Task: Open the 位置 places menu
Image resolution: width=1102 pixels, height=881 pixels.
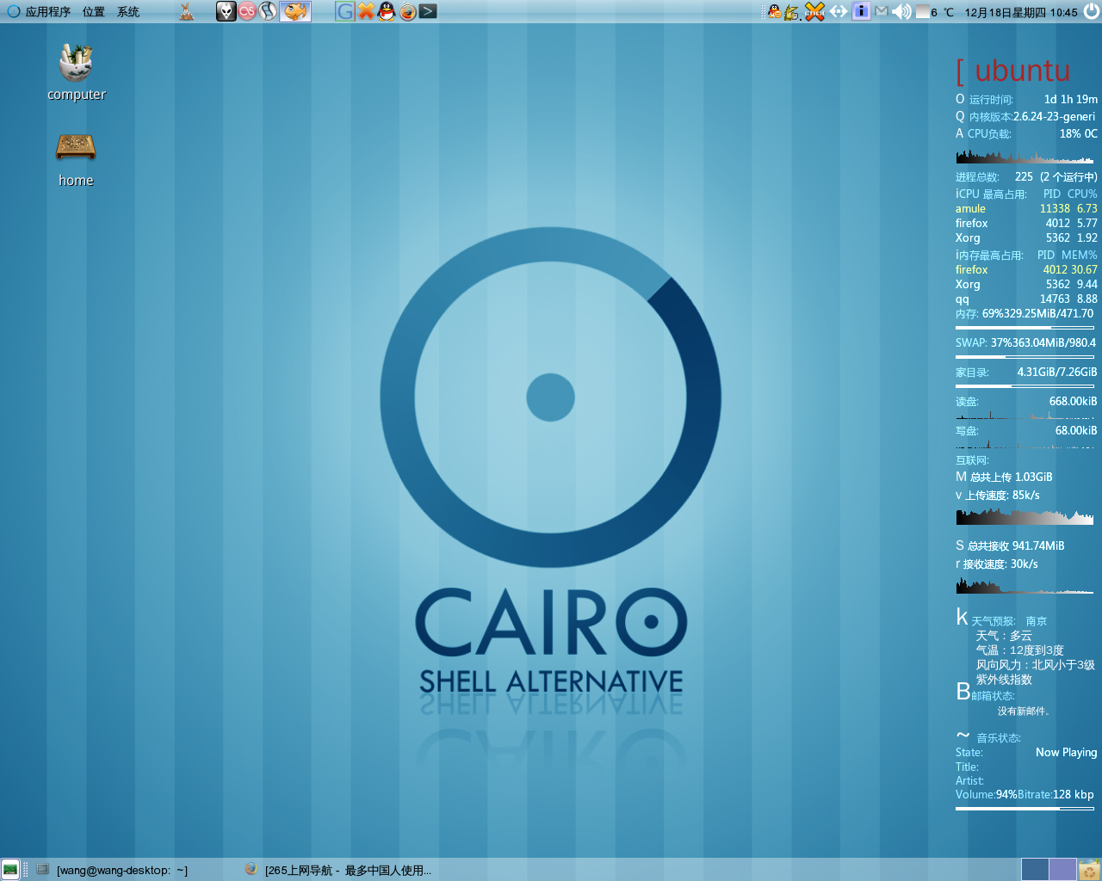Action: click(x=94, y=12)
